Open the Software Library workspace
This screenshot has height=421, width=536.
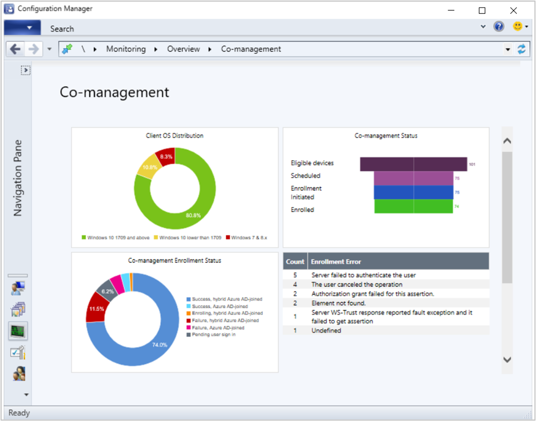(x=18, y=309)
